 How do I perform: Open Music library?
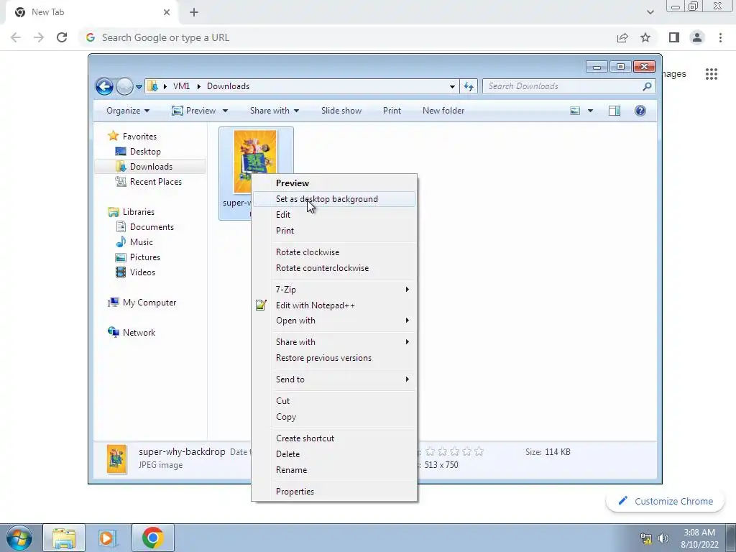coord(142,242)
